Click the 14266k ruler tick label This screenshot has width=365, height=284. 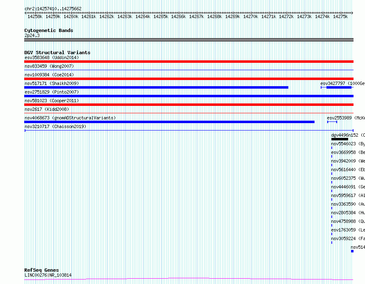tap(178, 16)
